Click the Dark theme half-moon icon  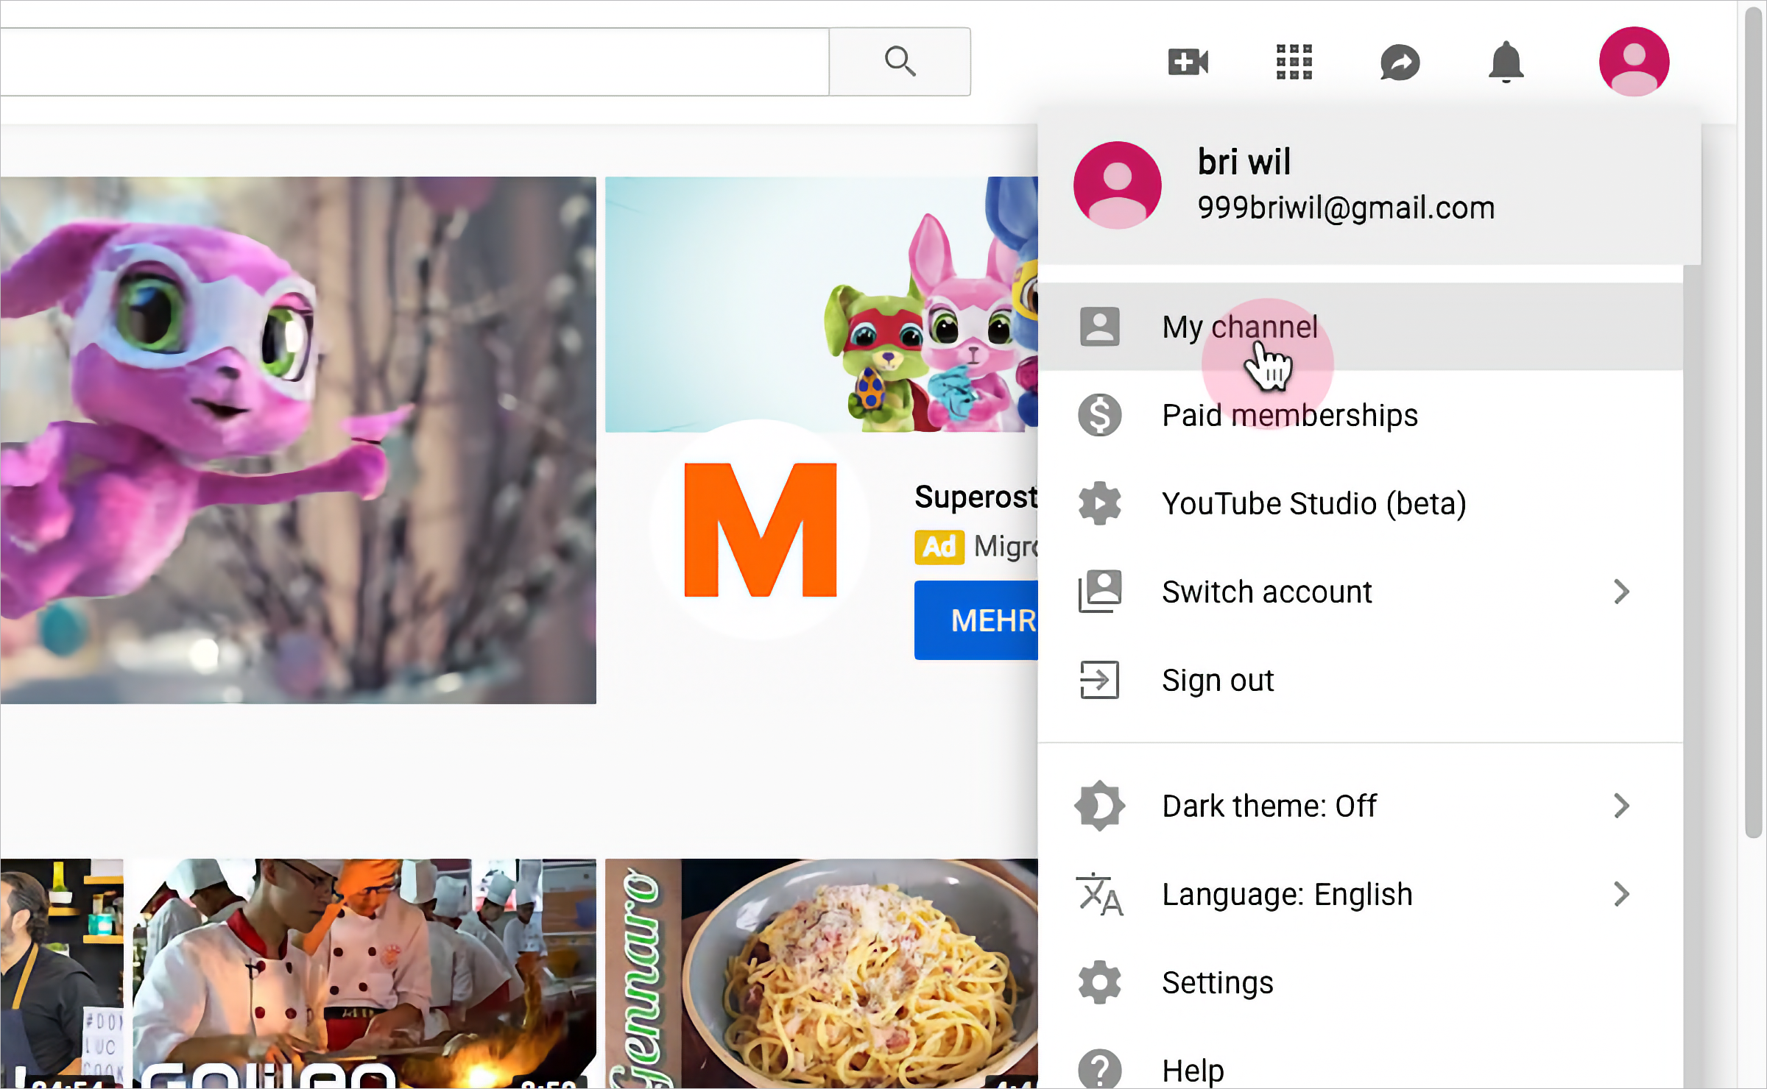click(x=1099, y=806)
